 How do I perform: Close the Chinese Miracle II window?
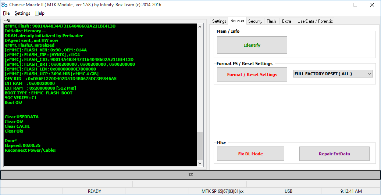point(372,5)
